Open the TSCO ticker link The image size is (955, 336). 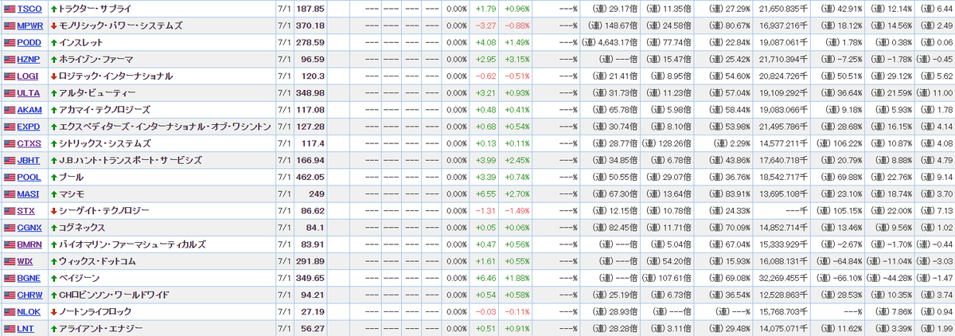coord(29,9)
